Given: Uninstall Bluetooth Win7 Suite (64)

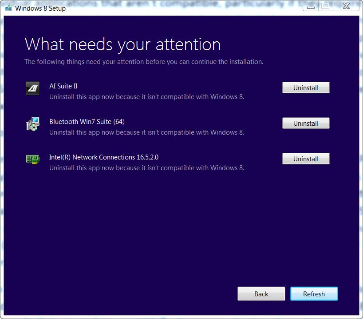Looking at the screenshot, I should click(306, 124).
